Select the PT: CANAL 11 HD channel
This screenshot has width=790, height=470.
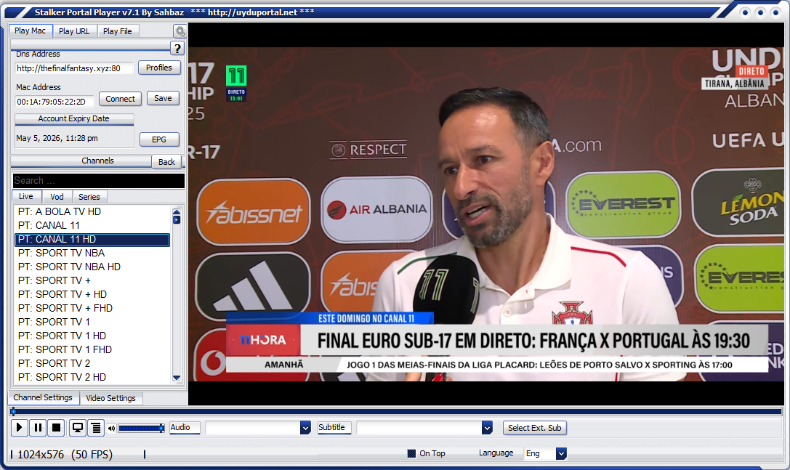92,239
